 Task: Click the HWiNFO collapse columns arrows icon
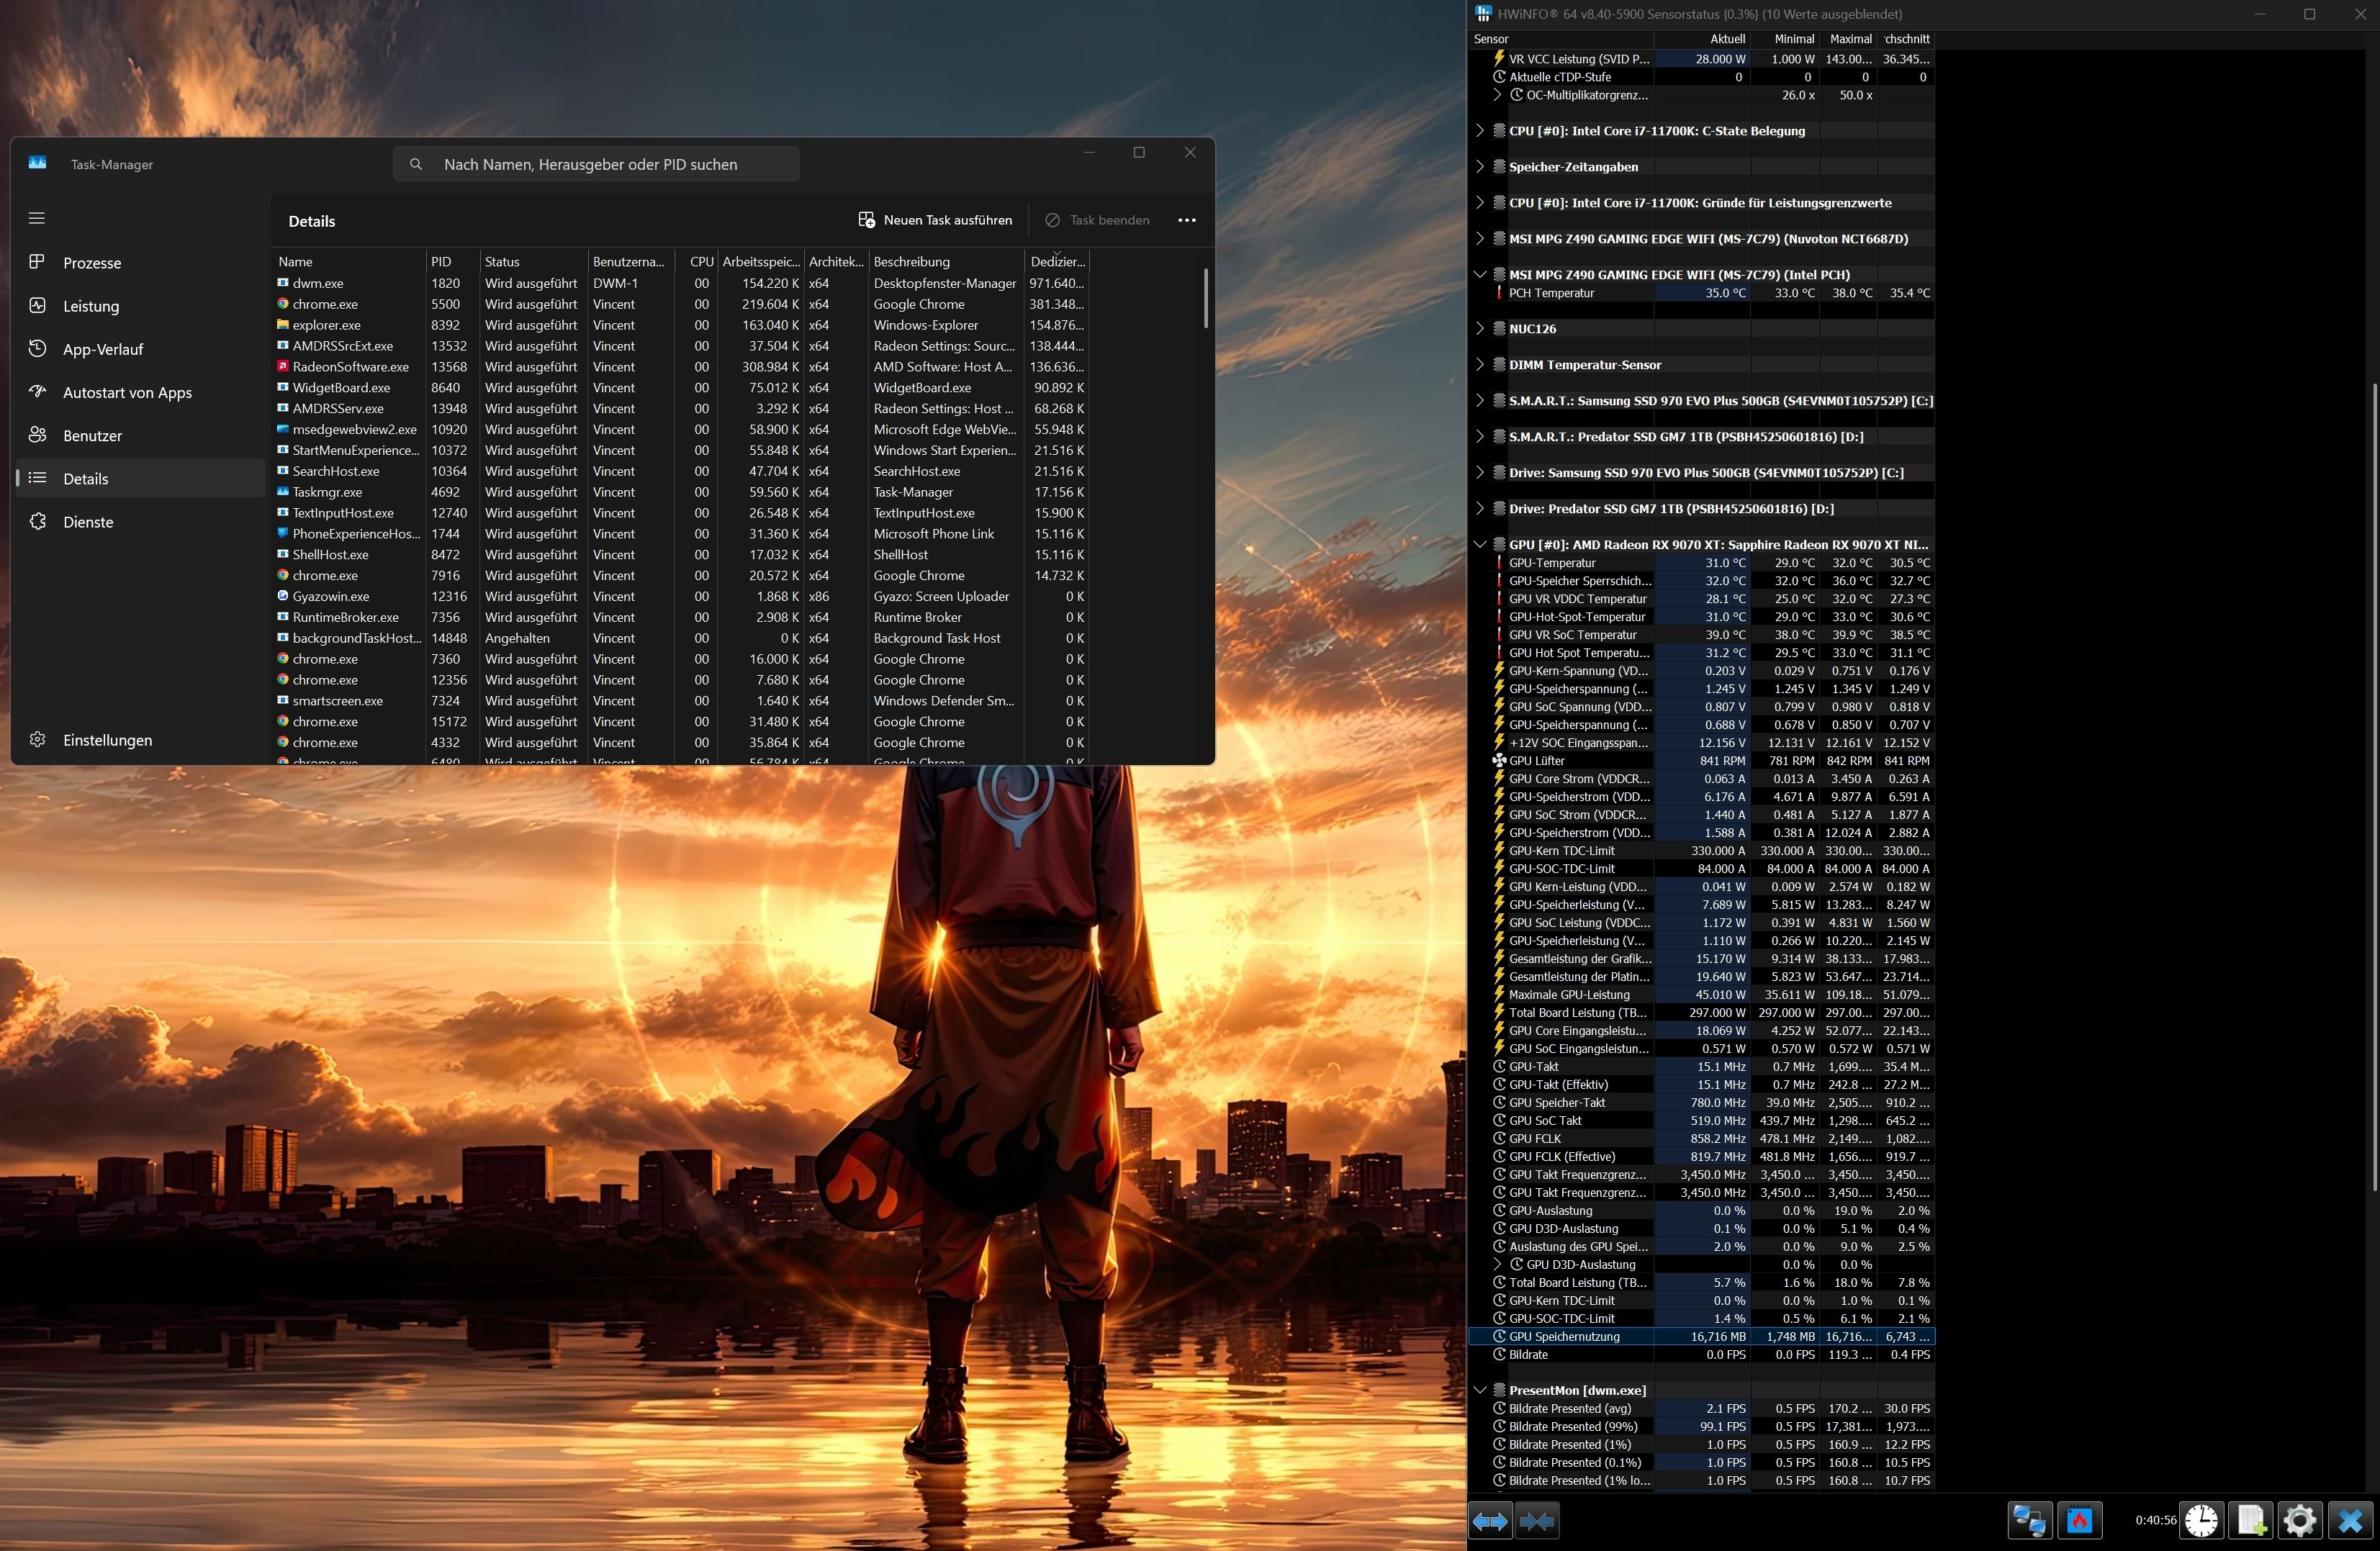click(1537, 1521)
